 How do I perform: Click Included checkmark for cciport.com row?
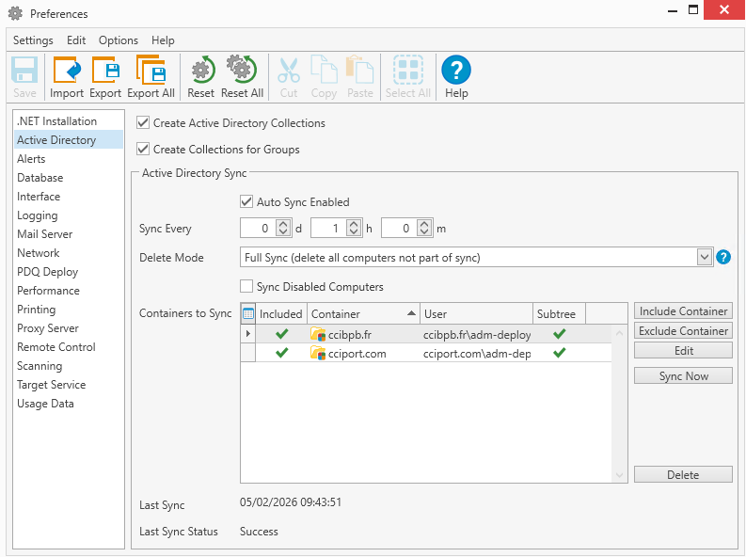(281, 353)
